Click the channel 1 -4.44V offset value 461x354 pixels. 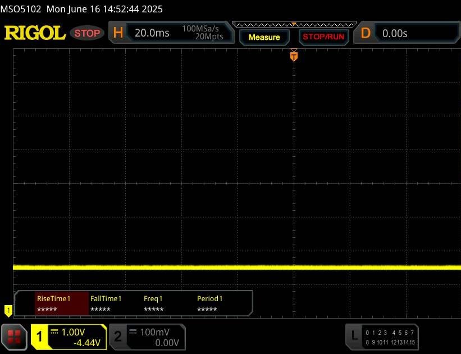[87, 343]
